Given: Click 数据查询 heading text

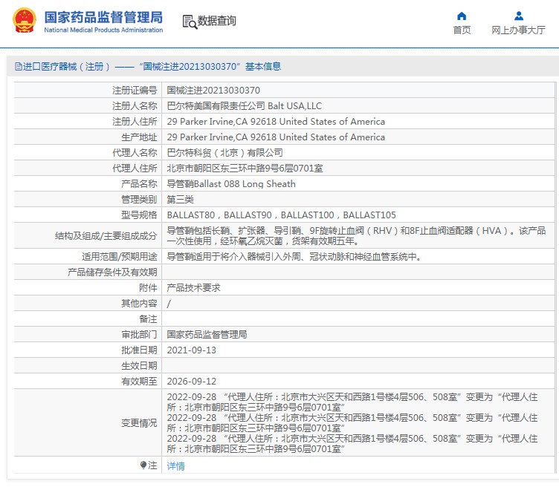Looking at the screenshot, I should tap(217, 21).
